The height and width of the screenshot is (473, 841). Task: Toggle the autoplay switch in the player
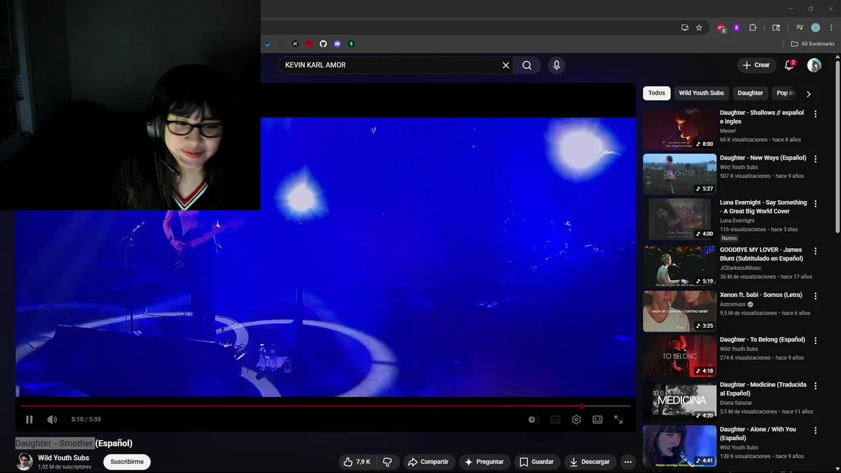click(x=532, y=419)
